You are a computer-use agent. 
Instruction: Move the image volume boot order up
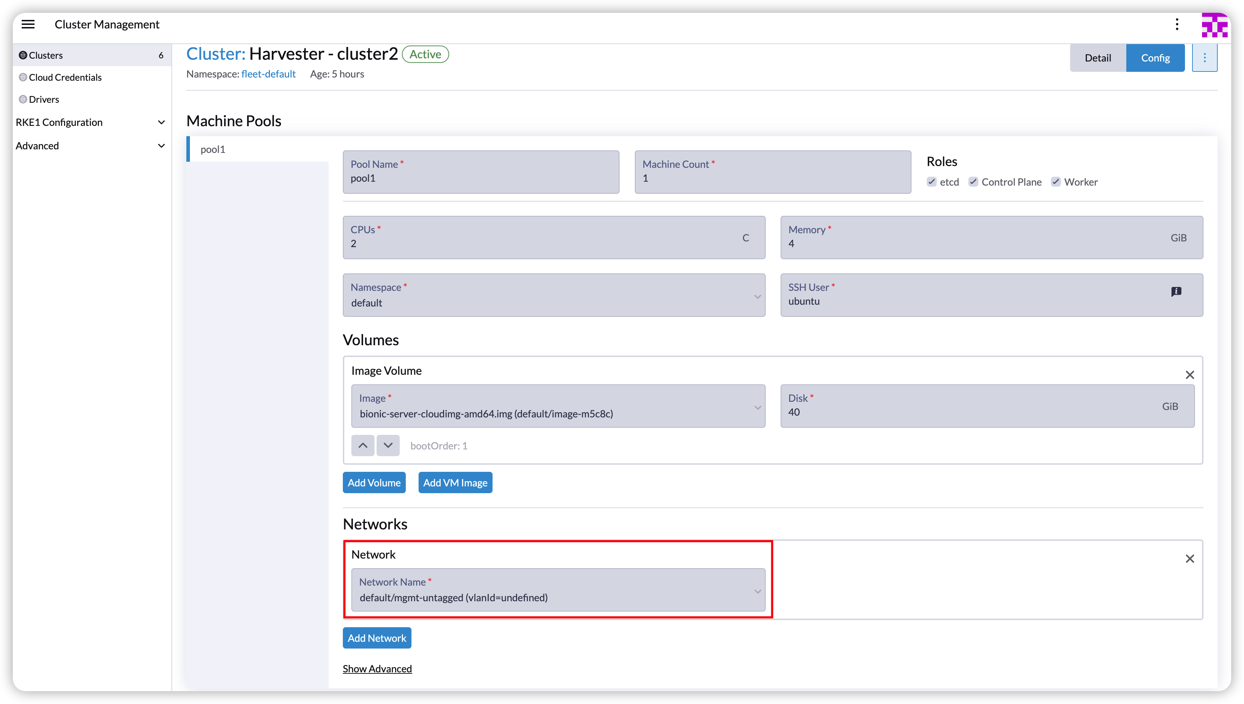click(x=363, y=445)
